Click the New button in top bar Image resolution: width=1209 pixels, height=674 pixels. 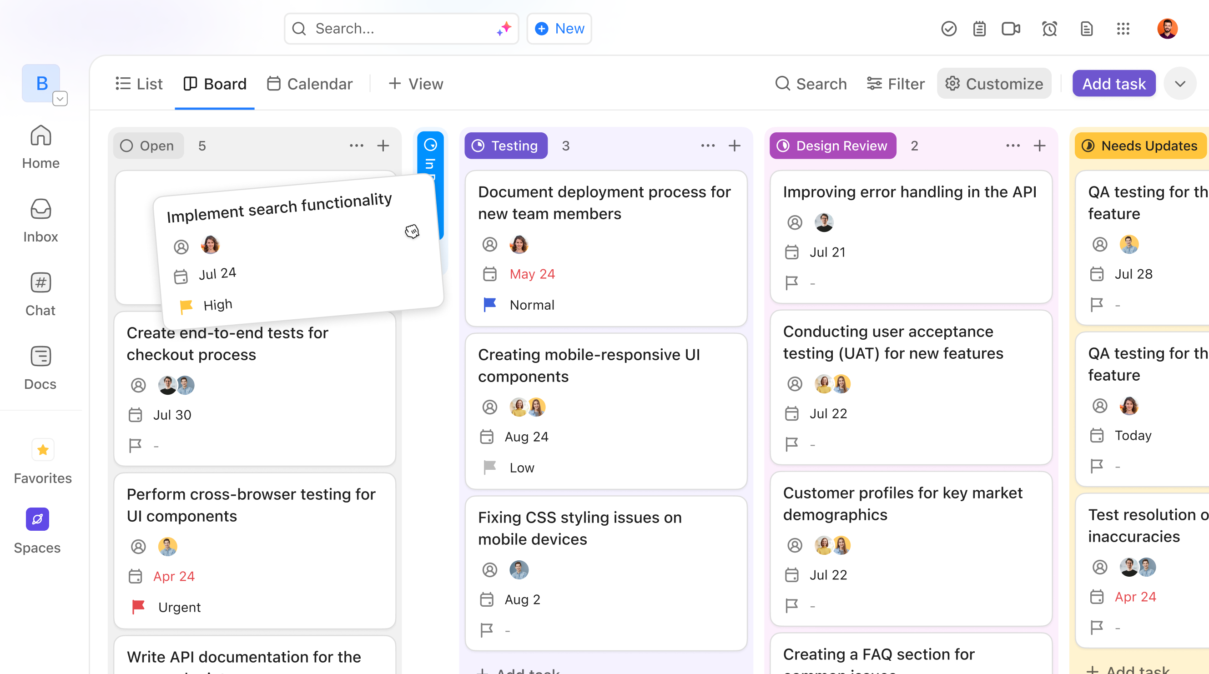click(559, 29)
